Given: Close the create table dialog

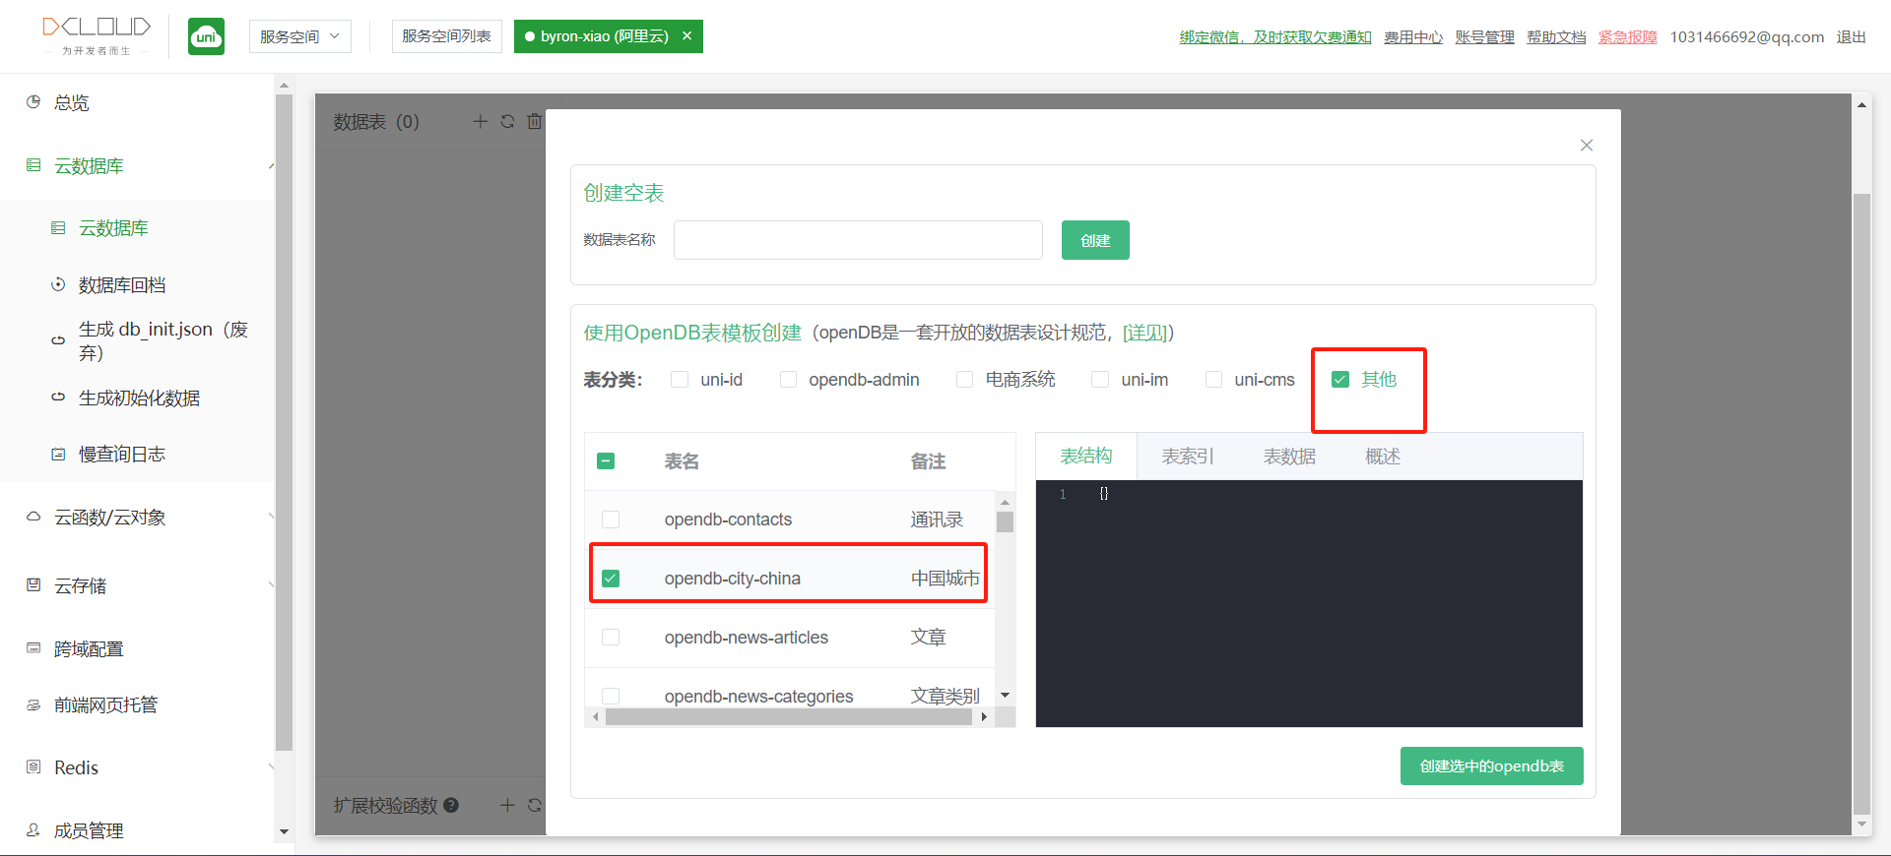Looking at the screenshot, I should [1587, 146].
